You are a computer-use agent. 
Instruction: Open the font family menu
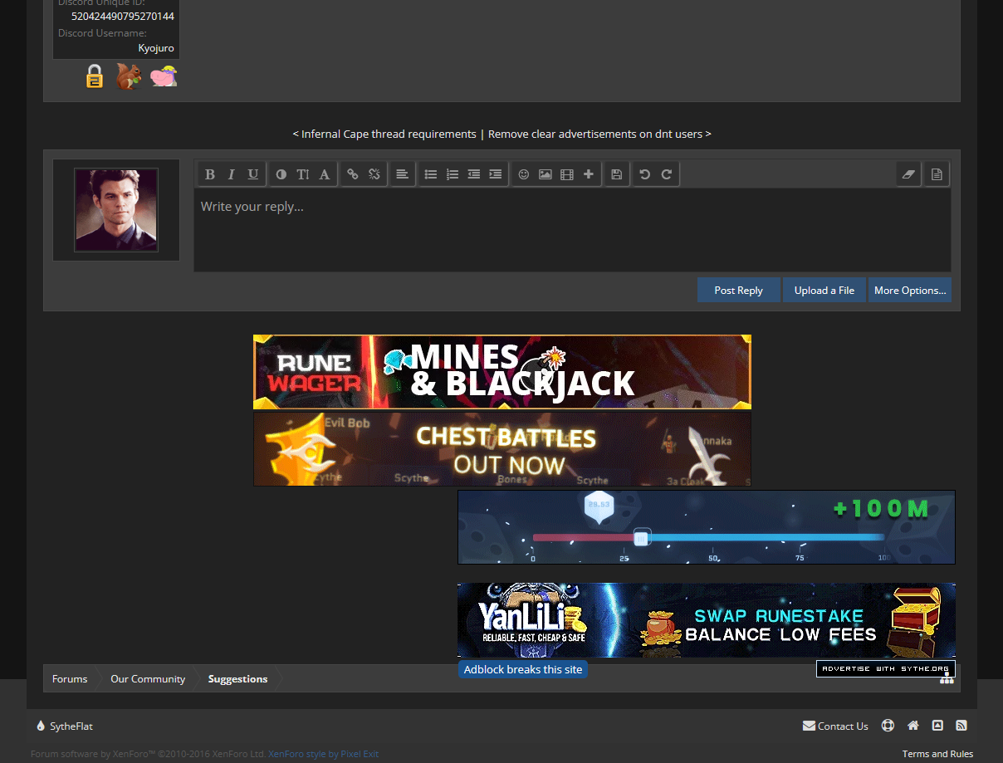tap(325, 174)
